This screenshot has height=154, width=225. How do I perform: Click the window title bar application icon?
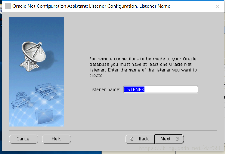pyautogui.click(x=8, y=6)
